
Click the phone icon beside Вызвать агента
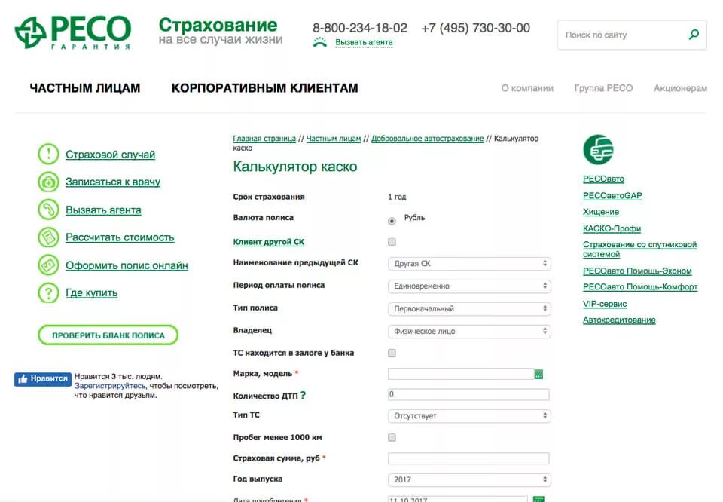point(48,210)
